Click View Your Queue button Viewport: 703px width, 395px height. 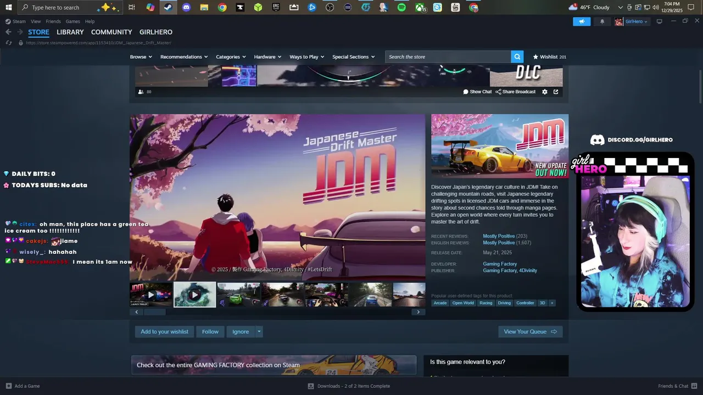click(531, 331)
